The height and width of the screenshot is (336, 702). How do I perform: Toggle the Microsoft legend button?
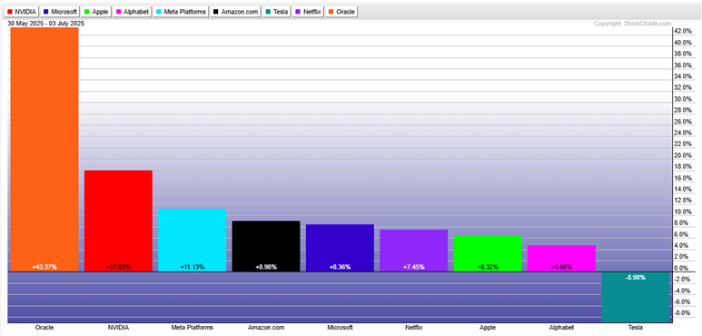(x=60, y=12)
